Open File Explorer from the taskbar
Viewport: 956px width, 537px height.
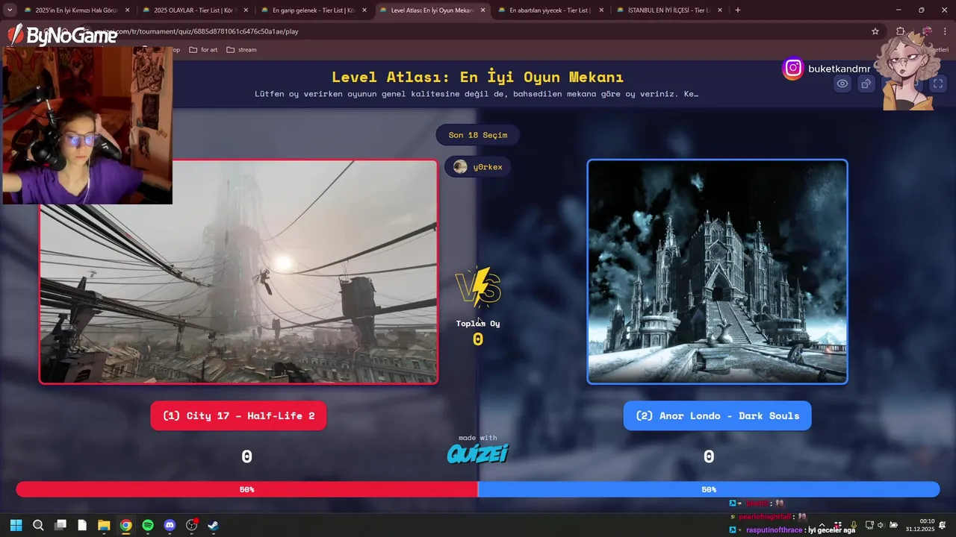point(104,525)
